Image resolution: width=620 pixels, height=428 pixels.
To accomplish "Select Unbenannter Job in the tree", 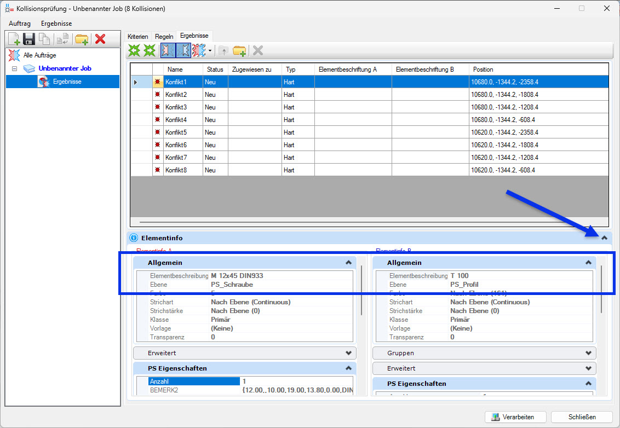I will pyautogui.click(x=65, y=68).
